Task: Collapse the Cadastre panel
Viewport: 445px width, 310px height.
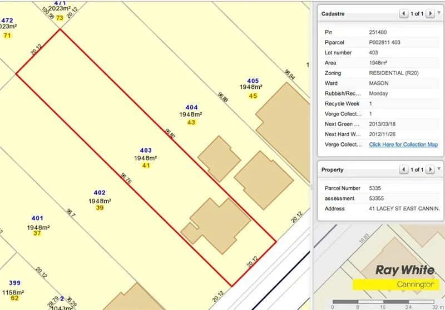Action: 438,13
